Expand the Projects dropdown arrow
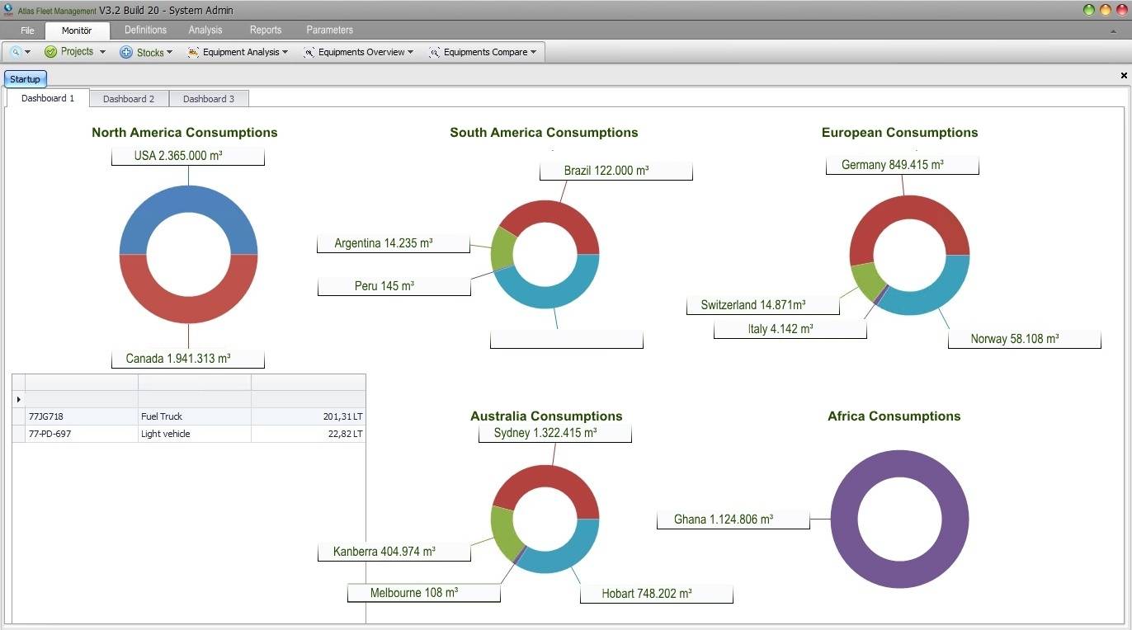 coord(102,52)
